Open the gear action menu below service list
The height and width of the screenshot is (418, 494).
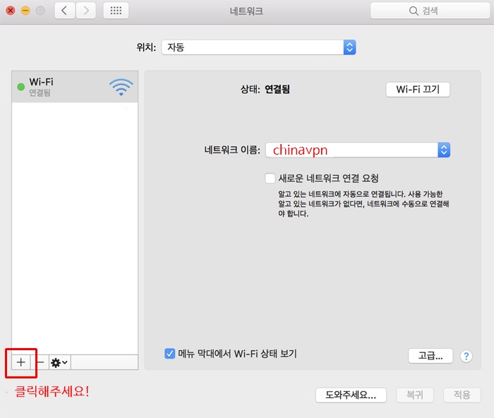(x=59, y=362)
